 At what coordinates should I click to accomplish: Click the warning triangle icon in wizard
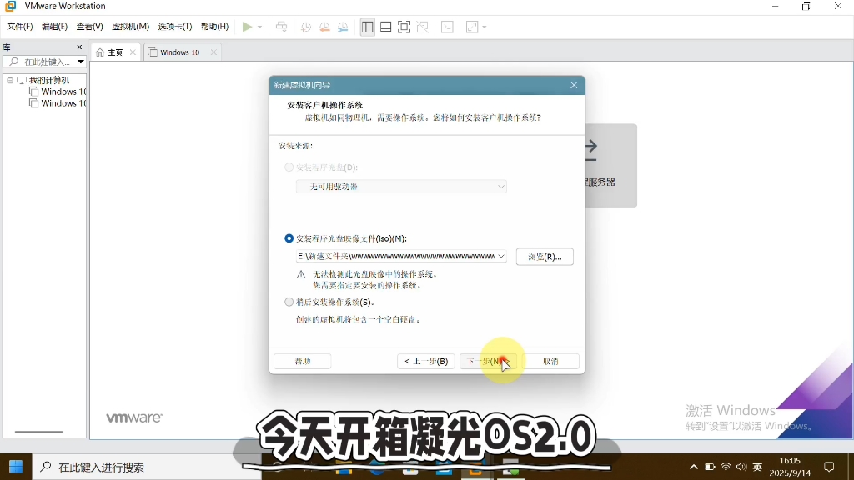pos(300,274)
